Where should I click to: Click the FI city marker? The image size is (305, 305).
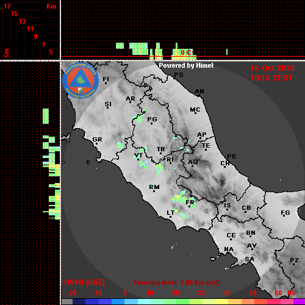(x=106, y=80)
